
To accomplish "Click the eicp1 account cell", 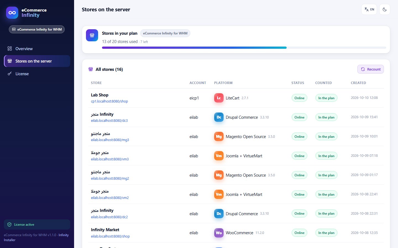I will [x=194, y=98].
